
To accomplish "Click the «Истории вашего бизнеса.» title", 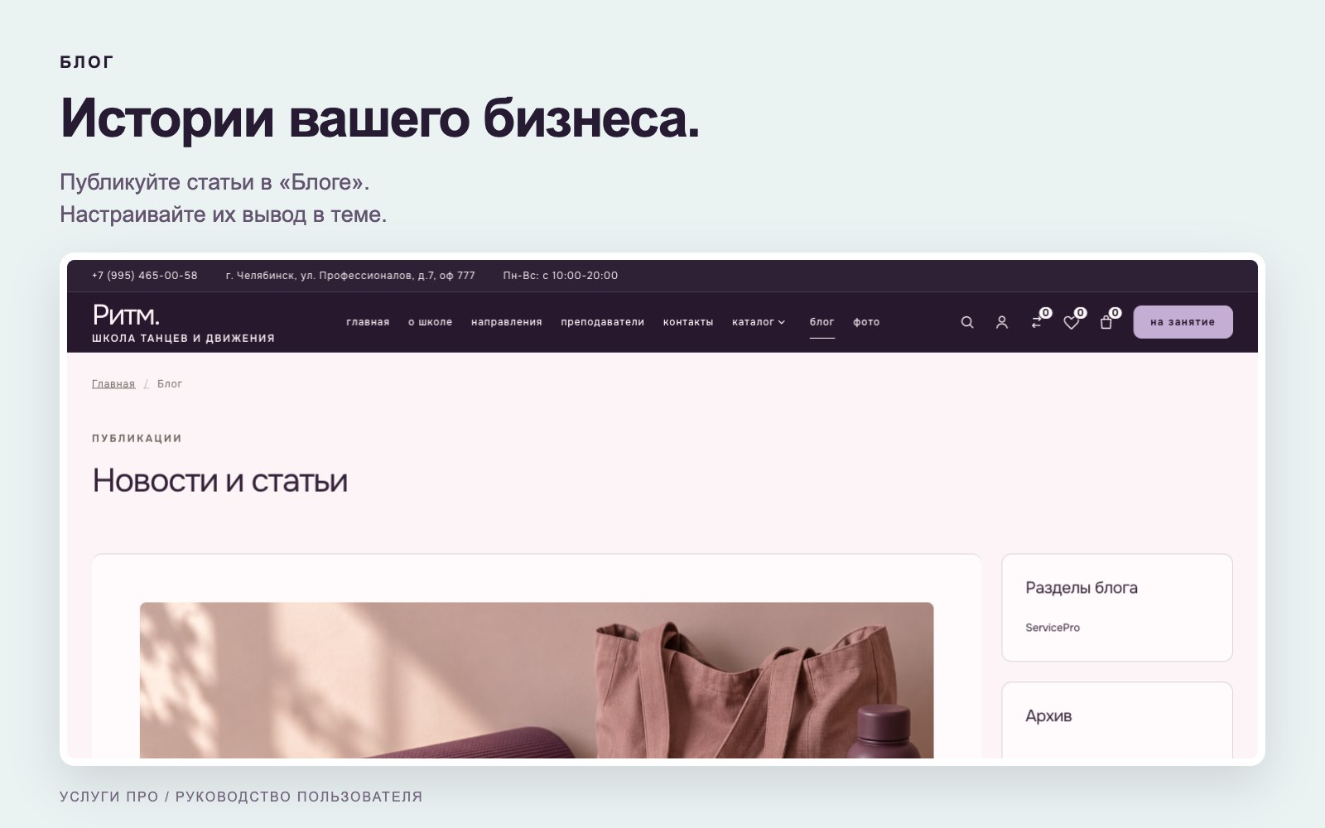I will (380, 118).
